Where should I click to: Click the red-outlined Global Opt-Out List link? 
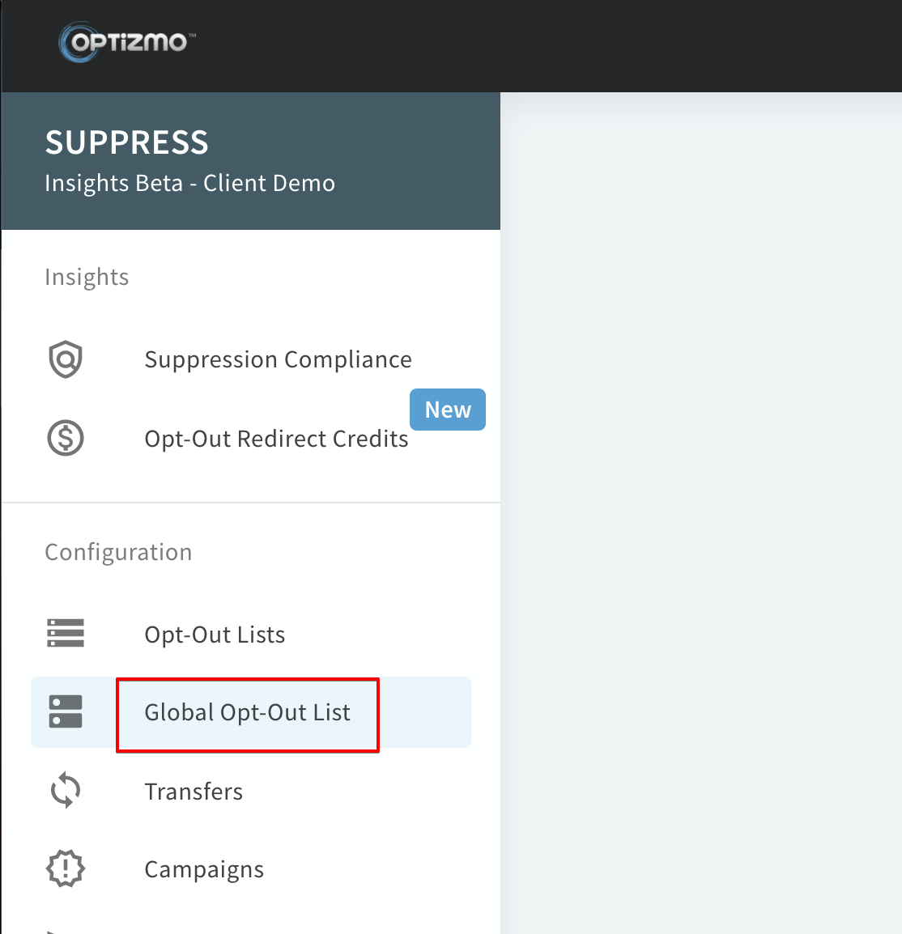(x=247, y=712)
